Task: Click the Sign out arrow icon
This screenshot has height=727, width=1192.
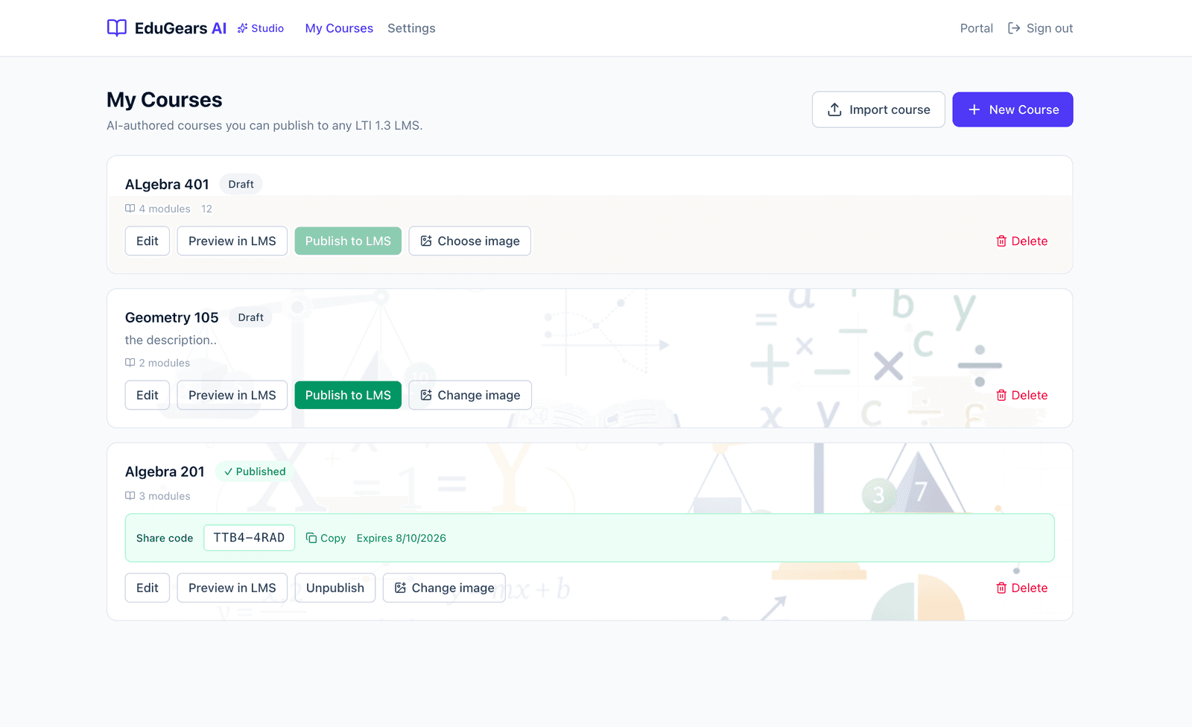Action: (x=1014, y=28)
